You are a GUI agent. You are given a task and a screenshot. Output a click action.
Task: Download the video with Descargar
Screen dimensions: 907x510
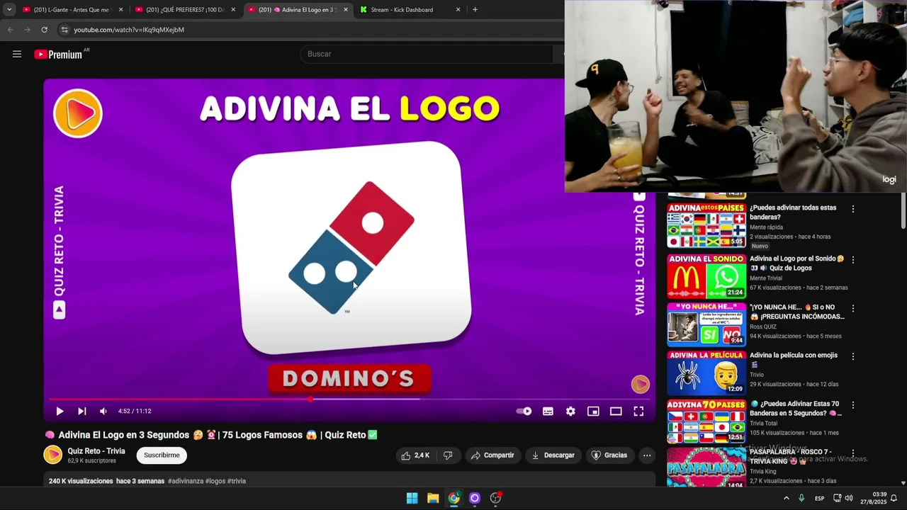tap(553, 455)
